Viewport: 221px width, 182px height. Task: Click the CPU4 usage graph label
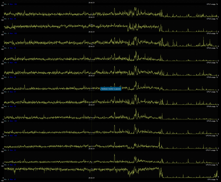point(212,48)
